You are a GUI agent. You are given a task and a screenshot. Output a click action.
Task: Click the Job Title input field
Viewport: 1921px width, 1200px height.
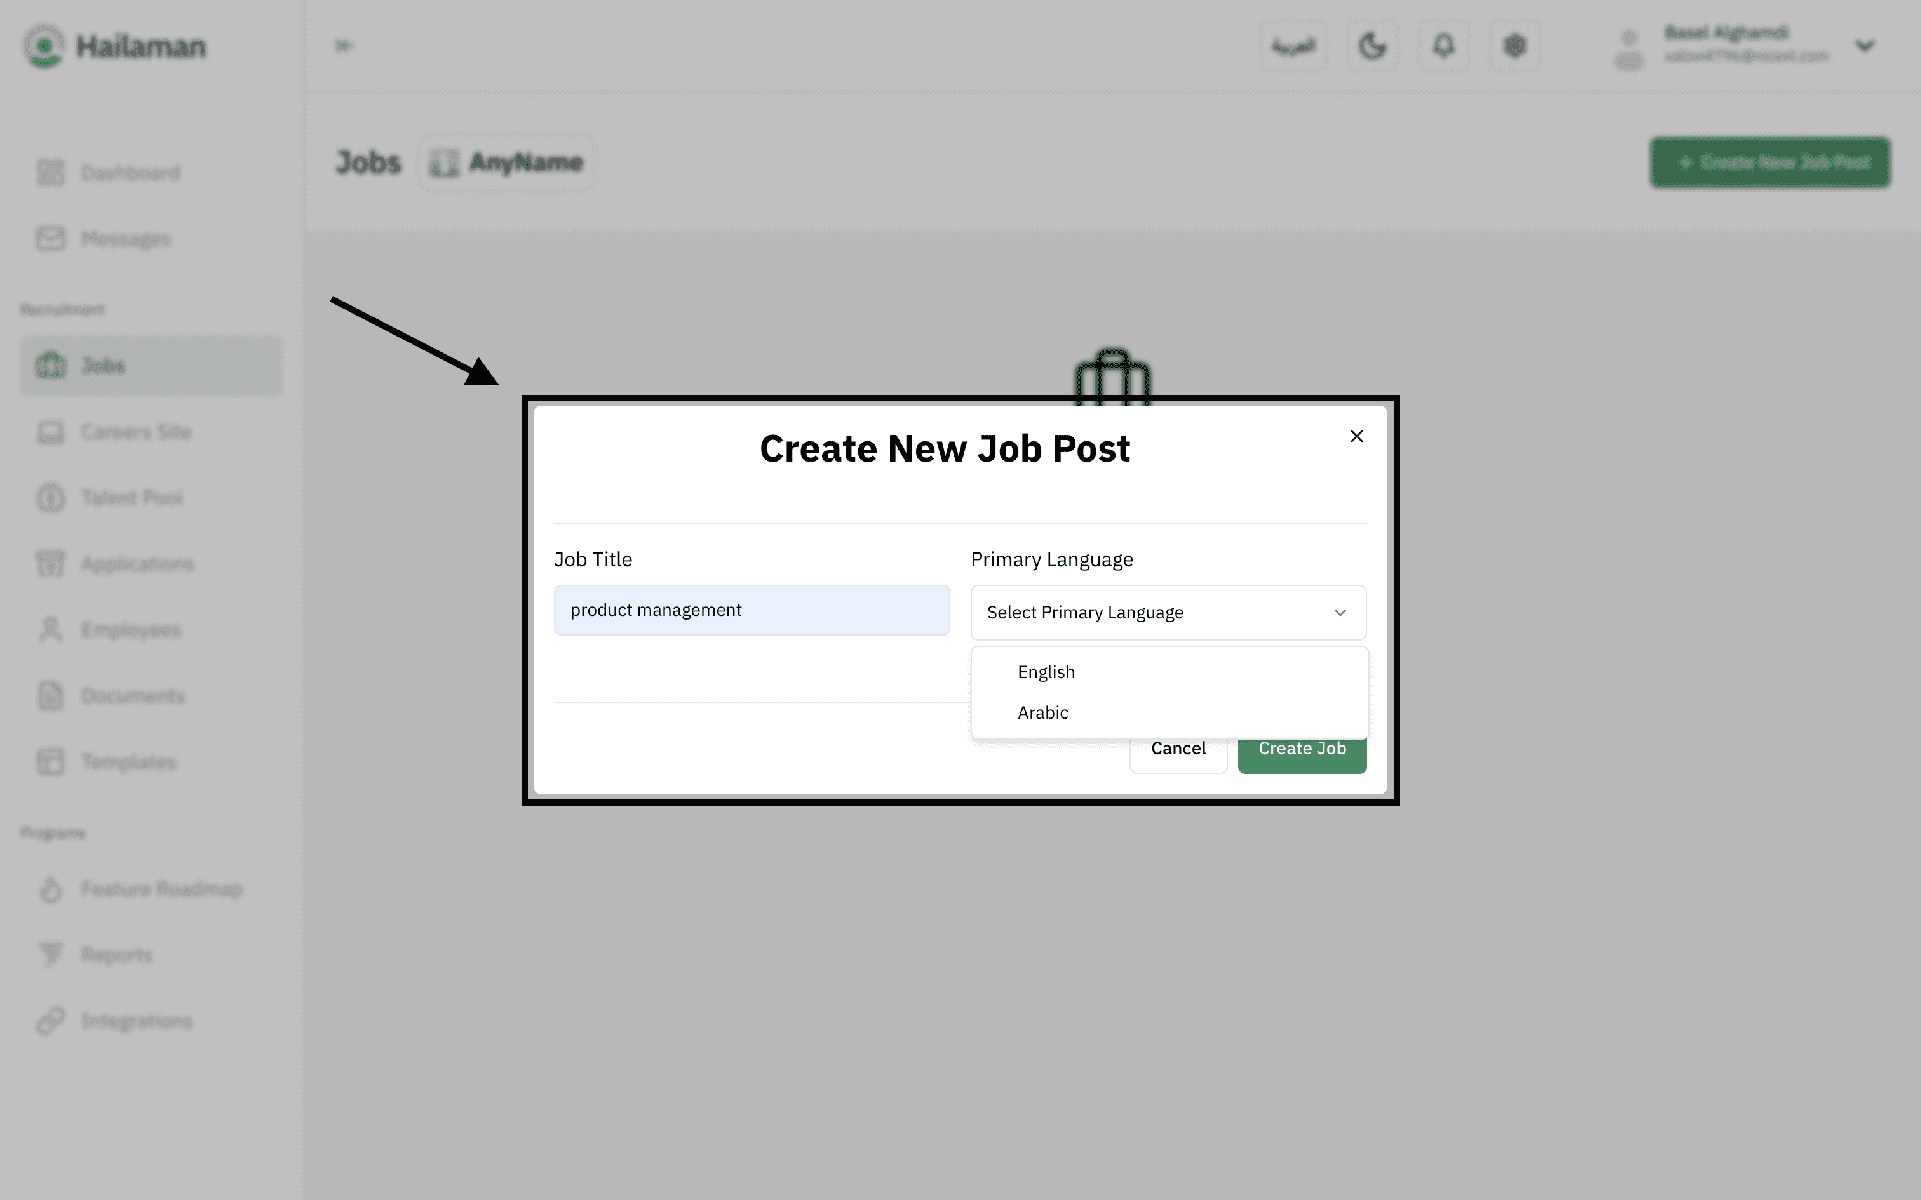point(751,610)
